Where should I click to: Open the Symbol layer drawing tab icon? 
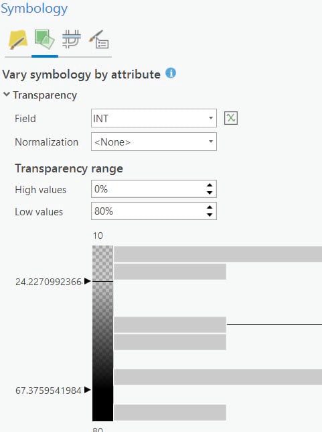(x=71, y=39)
